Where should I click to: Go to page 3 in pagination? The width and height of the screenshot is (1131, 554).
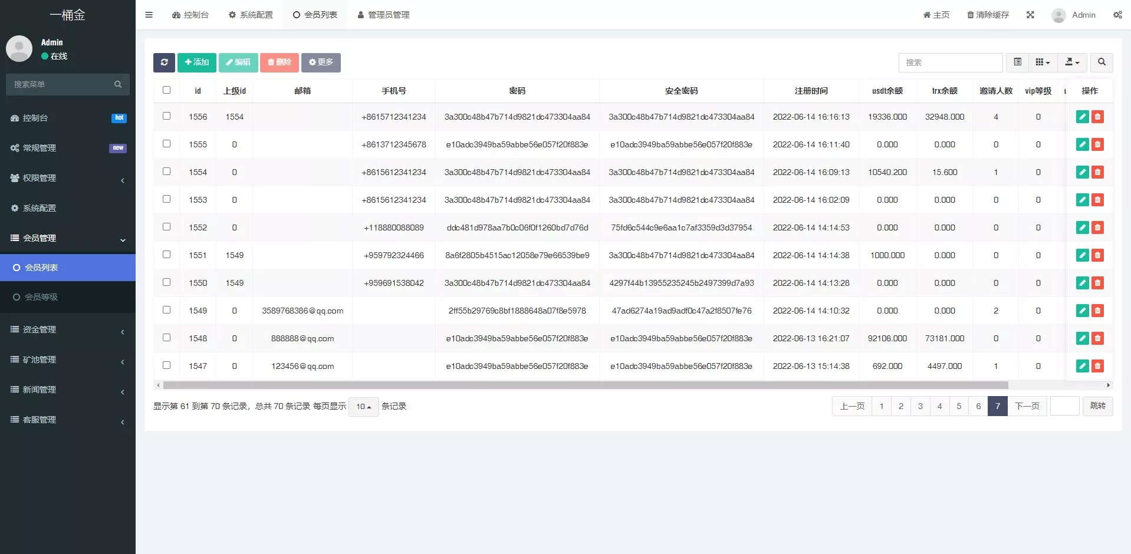(920, 406)
